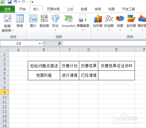The image size is (146, 128).
Task: Insert a 折线图 line chart
Action: [109, 21]
